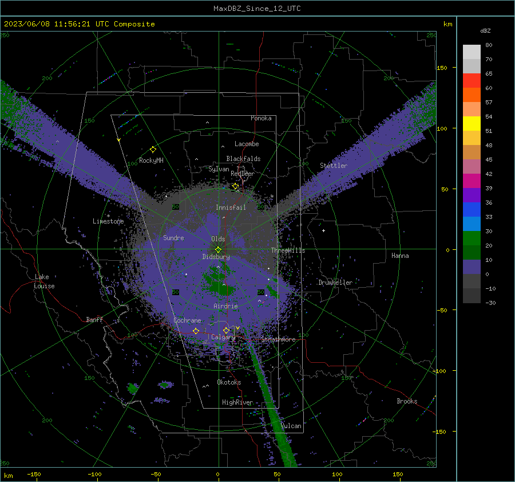Click the 2023/06/08 11:56:21 UTC Composite timestamp
Image resolution: width=515 pixels, height=482 pixels.
tap(79, 24)
